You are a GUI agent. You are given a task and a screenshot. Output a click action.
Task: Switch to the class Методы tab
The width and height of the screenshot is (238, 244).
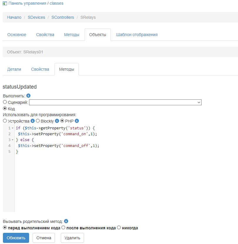pos(72,35)
